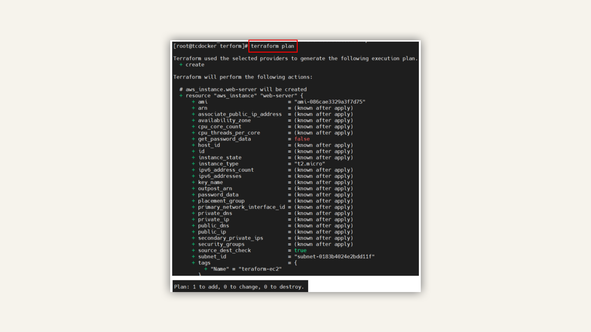
Task: Click the green "true" value
Action: click(x=300, y=251)
